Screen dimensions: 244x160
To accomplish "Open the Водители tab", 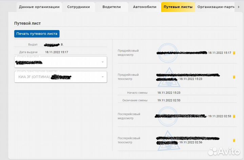I will [x=111, y=7].
